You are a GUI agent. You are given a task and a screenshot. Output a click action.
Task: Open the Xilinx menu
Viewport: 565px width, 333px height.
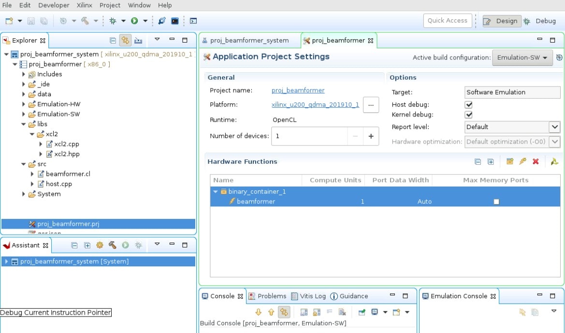pyautogui.click(x=84, y=5)
